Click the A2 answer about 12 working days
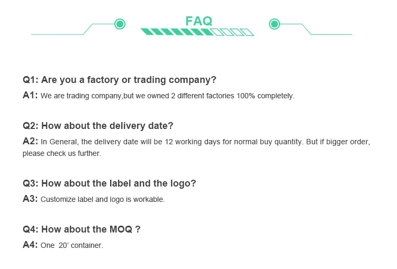The width and height of the screenshot is (397, 269). click(205, 142)
